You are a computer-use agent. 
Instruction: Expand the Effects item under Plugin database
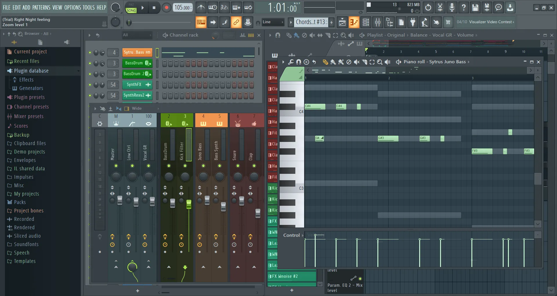click(26, 80)
